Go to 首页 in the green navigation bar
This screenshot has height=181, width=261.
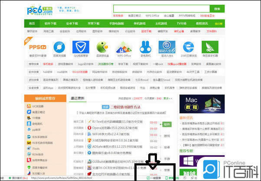click(x=32, y=23)
